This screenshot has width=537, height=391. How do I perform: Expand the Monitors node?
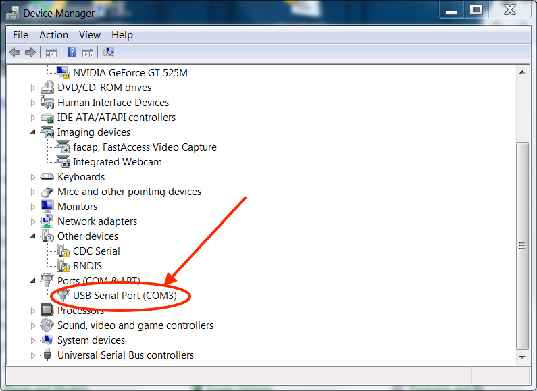[x=33, y=207]
